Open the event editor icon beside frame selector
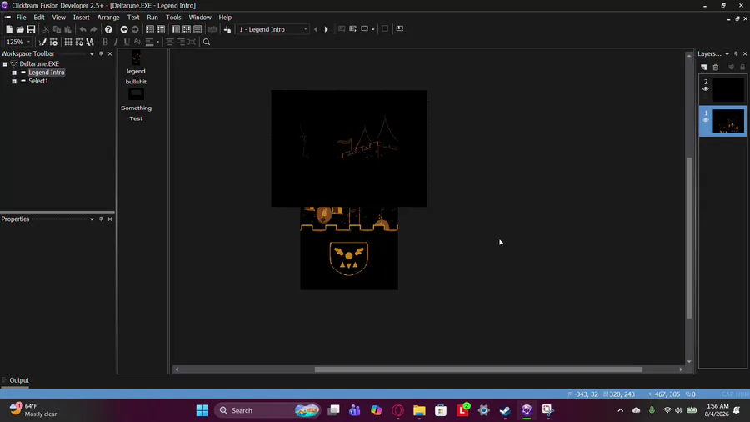The image size is (750, 422). (x=227, y=29)
